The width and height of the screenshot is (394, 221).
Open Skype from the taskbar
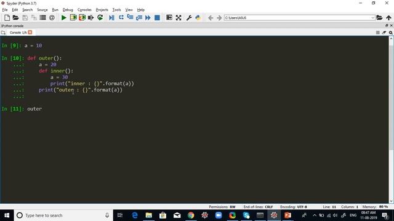coord(246,215)
